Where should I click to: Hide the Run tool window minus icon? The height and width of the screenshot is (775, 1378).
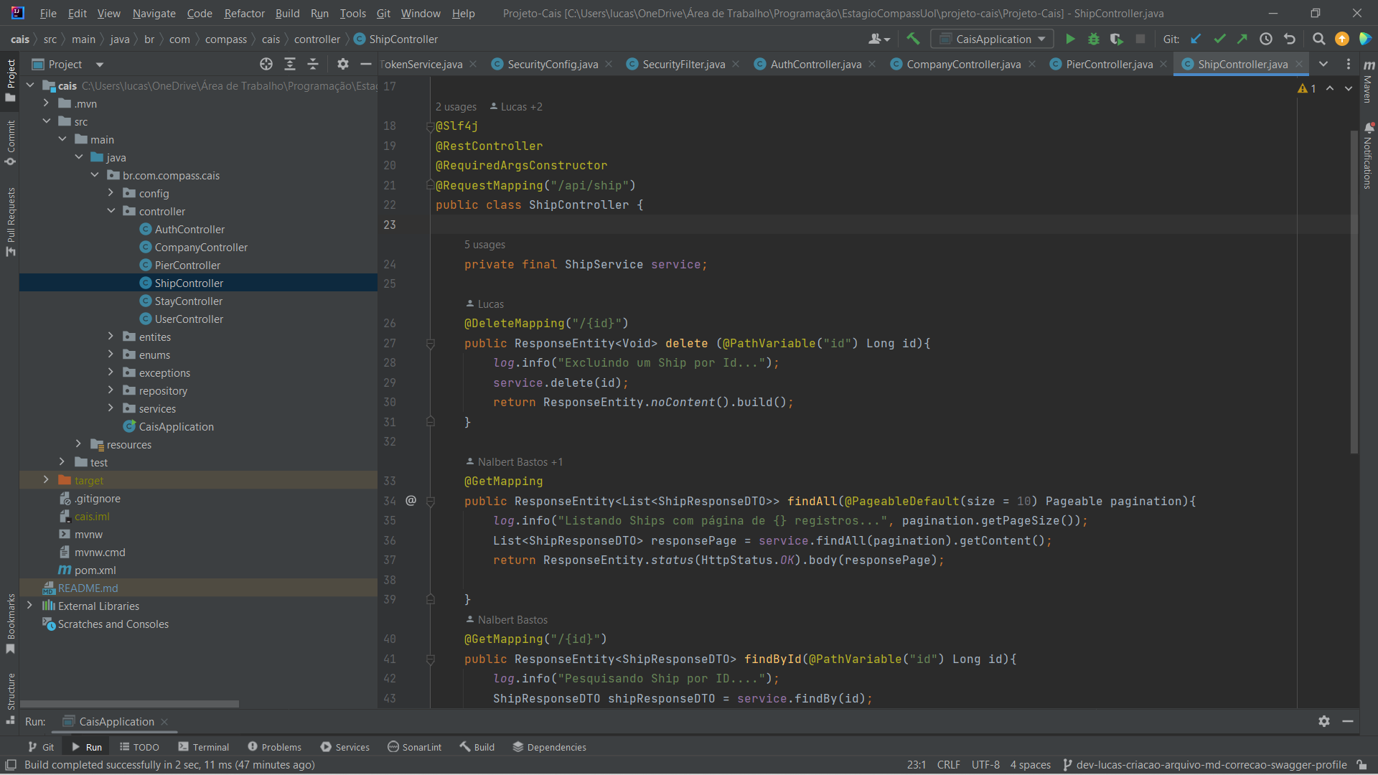point(1348,721)
